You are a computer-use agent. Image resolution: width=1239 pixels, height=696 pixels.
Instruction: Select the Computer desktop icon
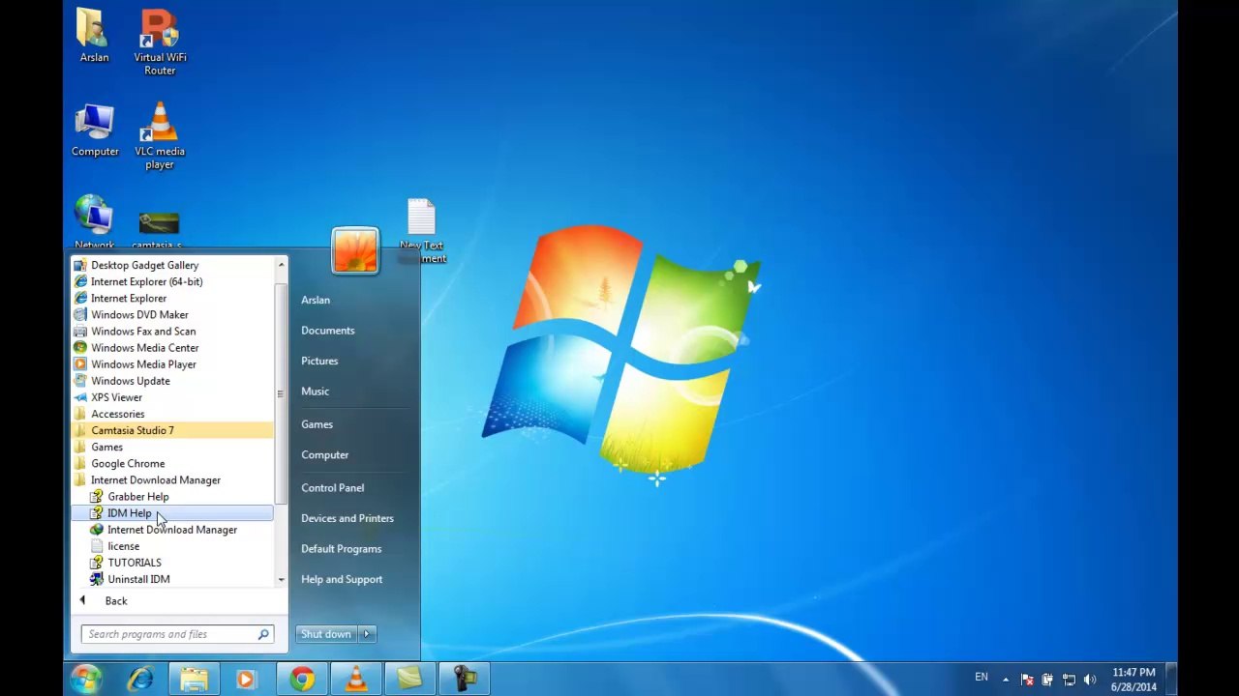pyautogui.click(x=95, y=130)
